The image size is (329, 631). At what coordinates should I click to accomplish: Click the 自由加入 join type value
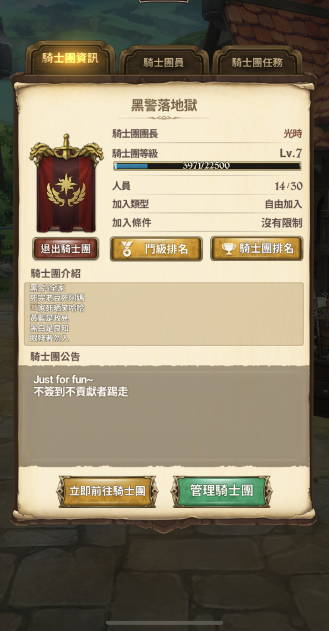click(283, 204)
